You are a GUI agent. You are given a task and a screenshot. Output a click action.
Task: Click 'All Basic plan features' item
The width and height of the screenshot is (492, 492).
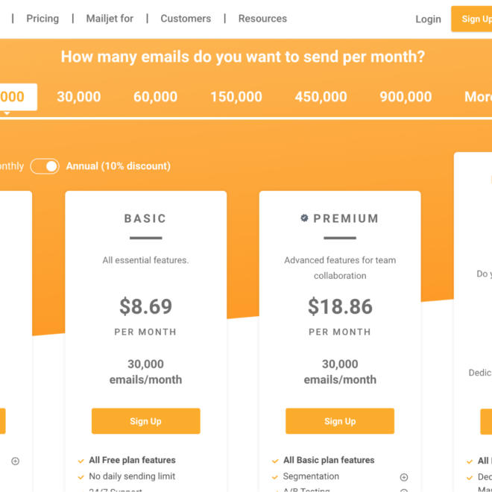(329, 460)
